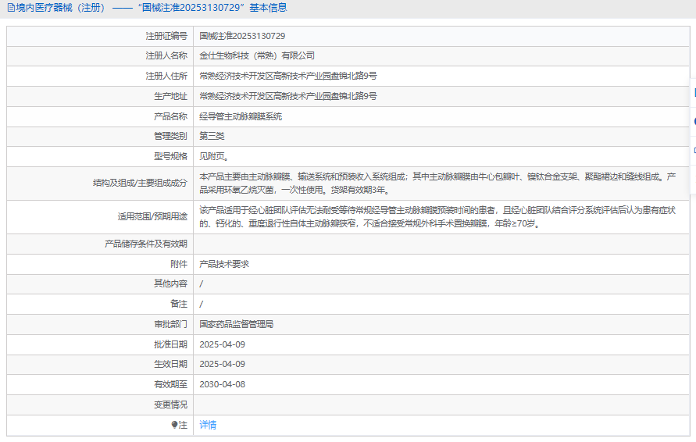The height and width of the screenshot is (442, 696).
Task: Click date 2025-04-09 in the 批准日期 row
Action: 222,344
